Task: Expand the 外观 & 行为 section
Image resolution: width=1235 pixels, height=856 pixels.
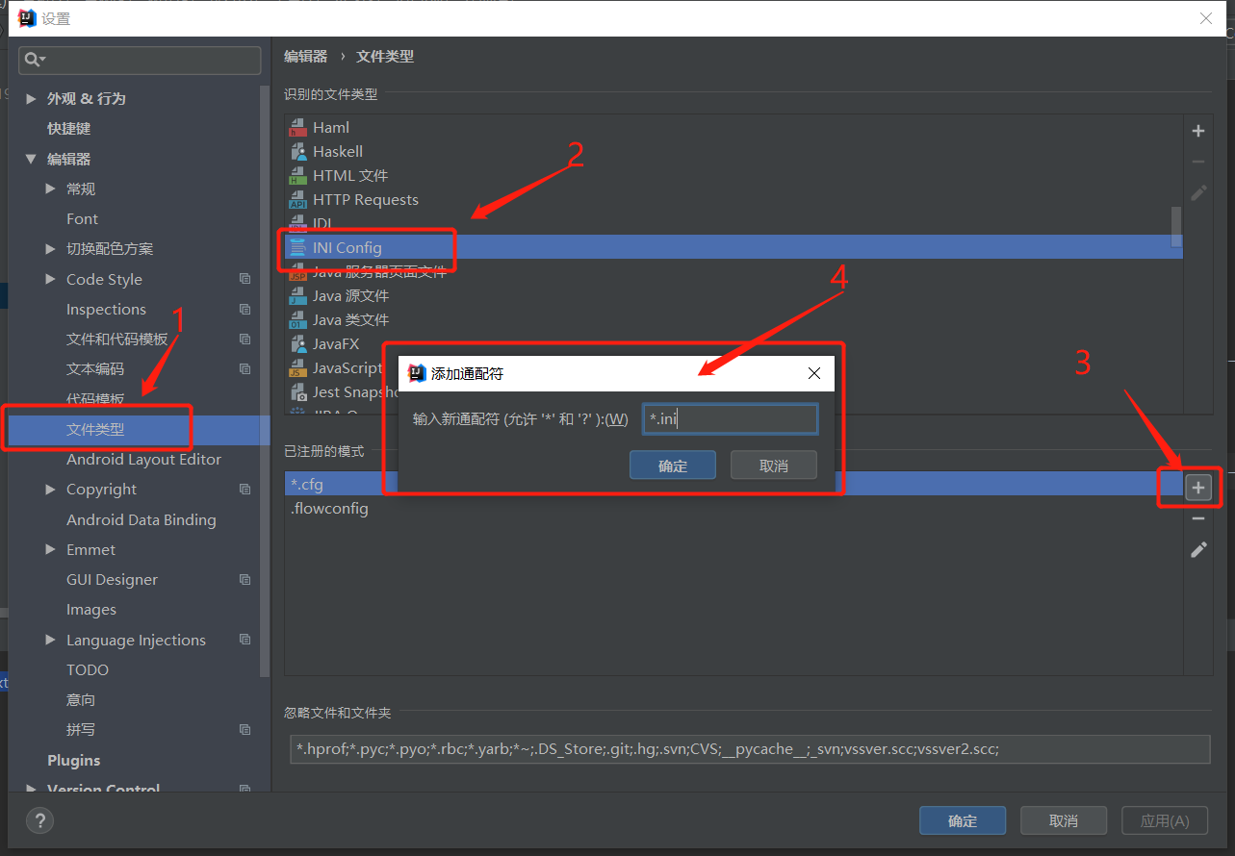Action: [32, 99]
